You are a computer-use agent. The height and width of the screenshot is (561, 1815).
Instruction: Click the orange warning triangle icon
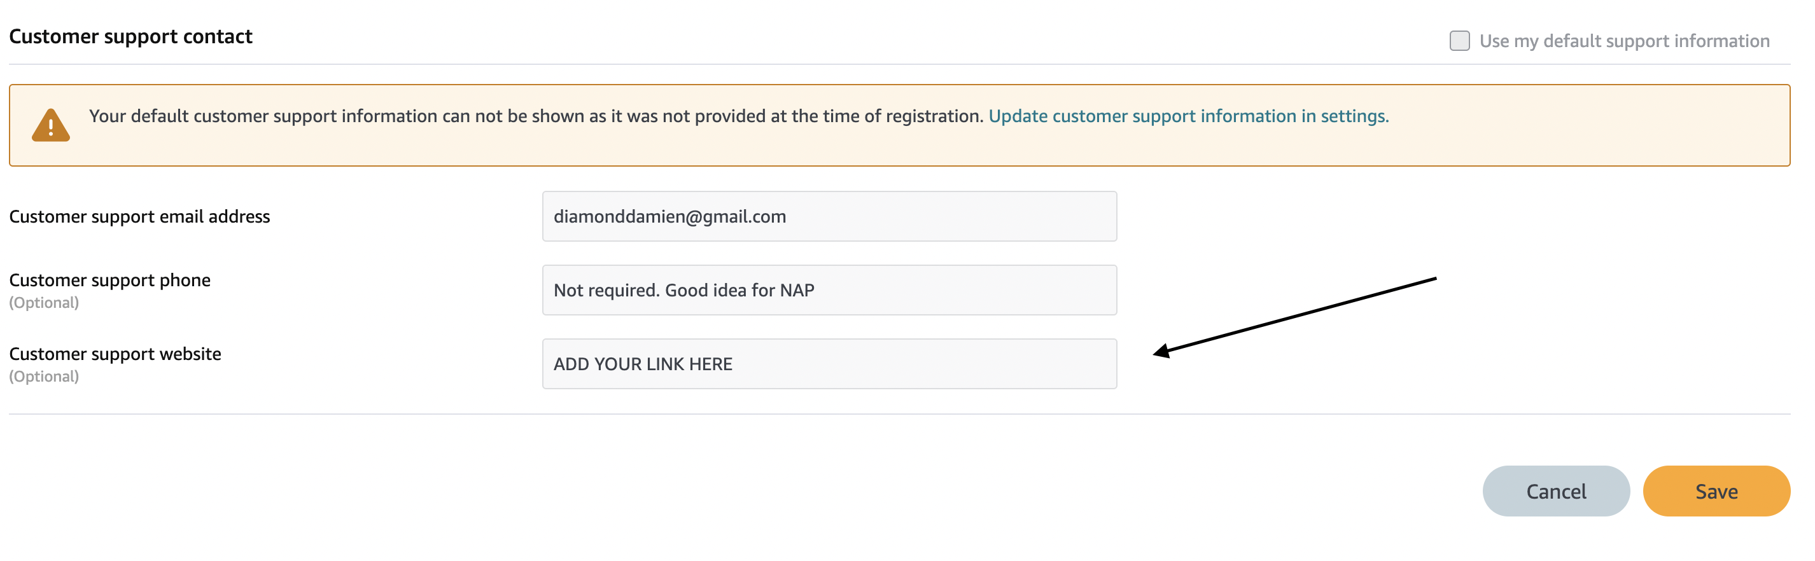(x=51, y=125)
